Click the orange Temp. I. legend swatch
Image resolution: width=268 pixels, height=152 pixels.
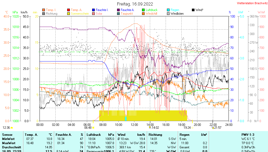tap(44, 10)
